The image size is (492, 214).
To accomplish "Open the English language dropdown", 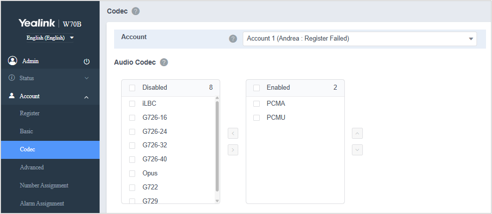I will coord(50,38).
